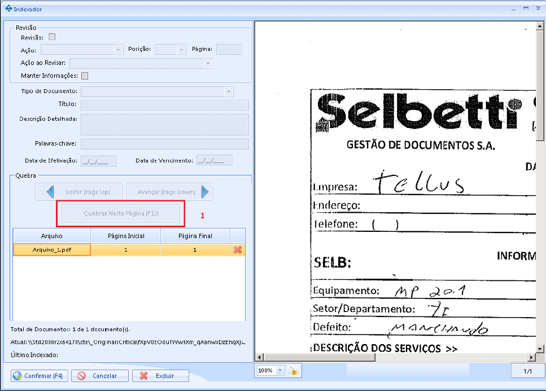This screenshot has height=391, width=546.
Task: Click the preview horizontal scroll right arrow
Action: point(531,357)
